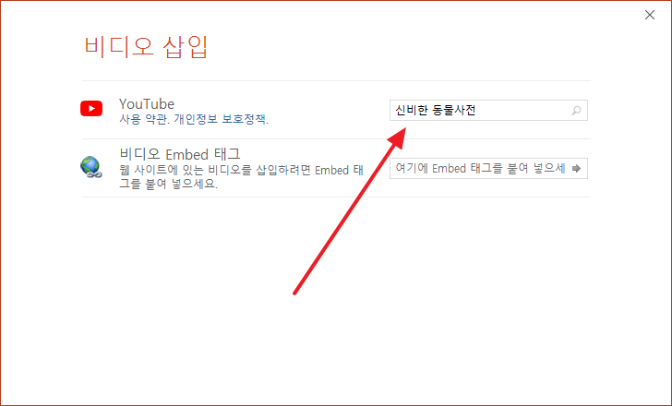Click the insert arrow icon in Embed field

[x=576, y=168]
